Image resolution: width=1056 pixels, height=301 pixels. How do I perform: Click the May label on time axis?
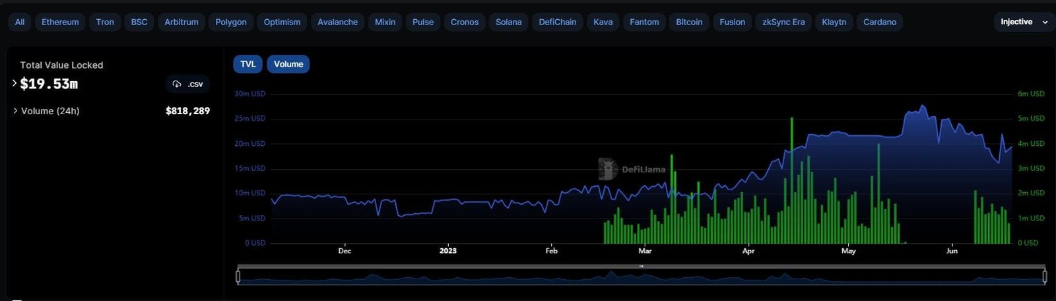click(849, 251)
